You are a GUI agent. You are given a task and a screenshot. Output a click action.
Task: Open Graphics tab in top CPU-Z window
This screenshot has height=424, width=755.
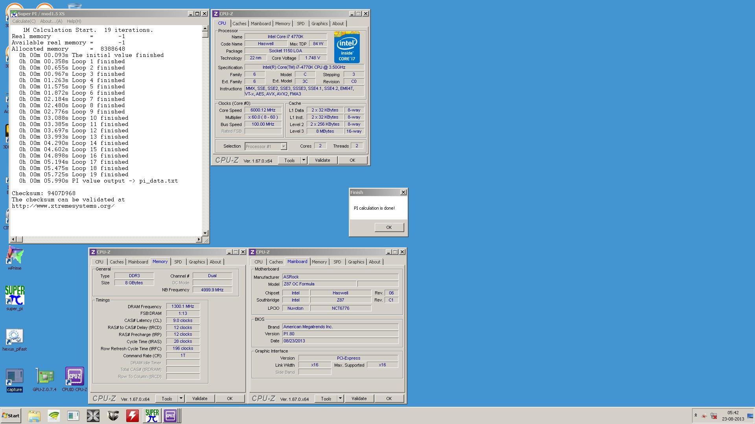click(319, 24)
